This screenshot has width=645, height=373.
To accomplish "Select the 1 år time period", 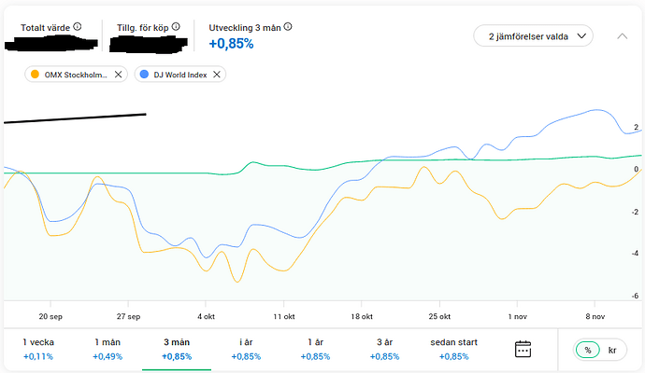I will 315,349.
